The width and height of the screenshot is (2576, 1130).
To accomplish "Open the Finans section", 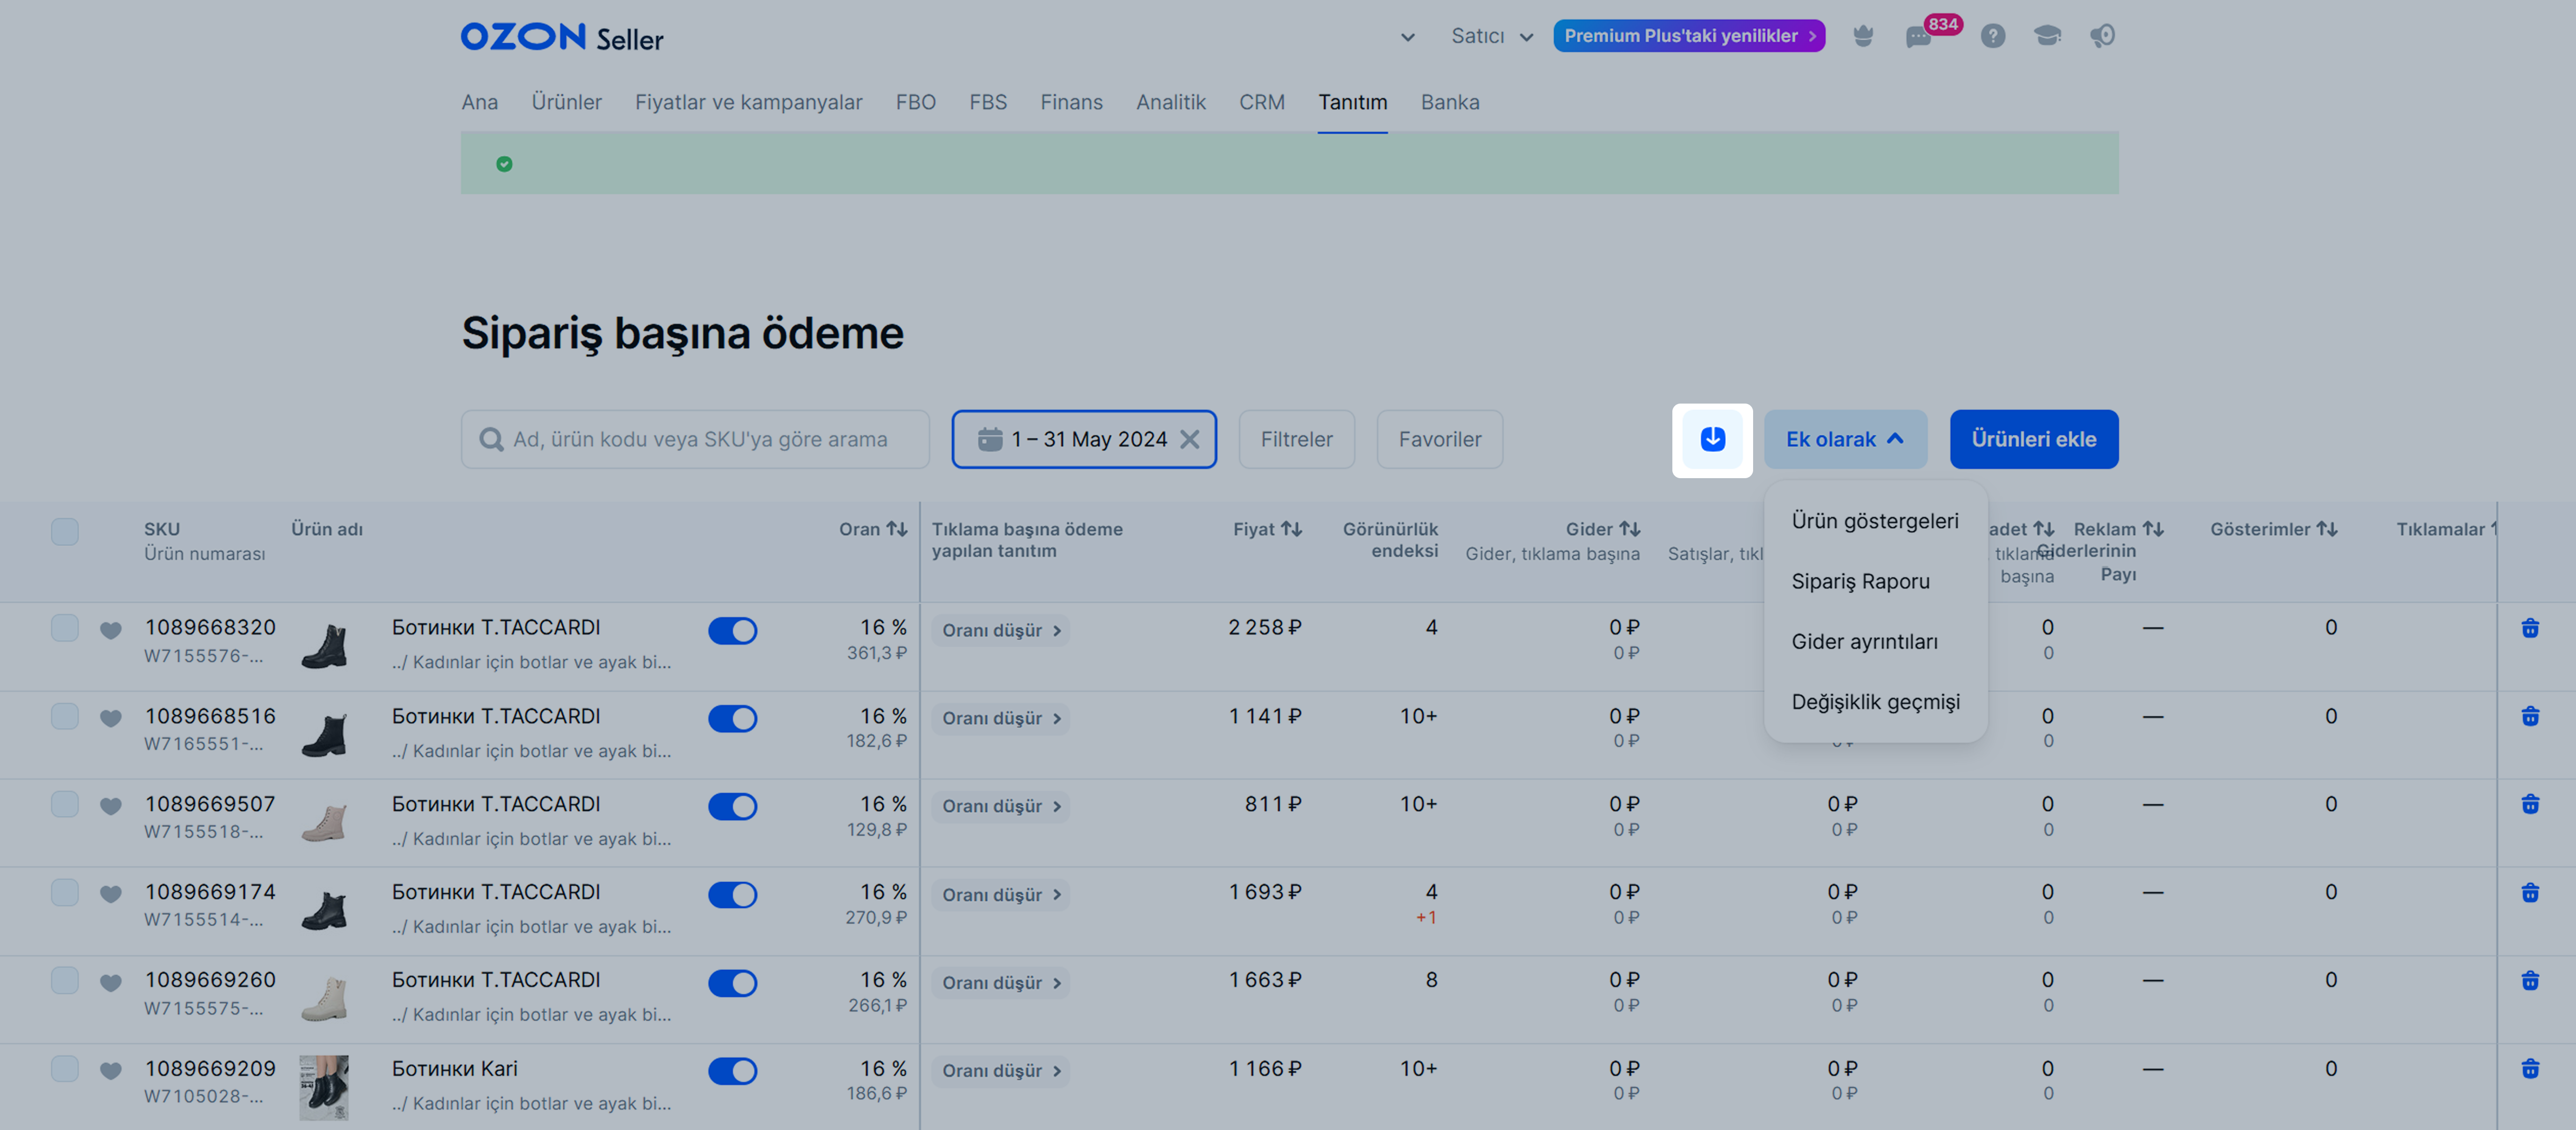I will pos(1071,102).
